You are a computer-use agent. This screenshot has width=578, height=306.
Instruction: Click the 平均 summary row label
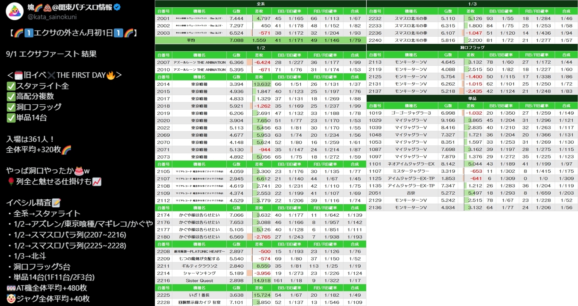pyautogui.click(x=191, y=40)
